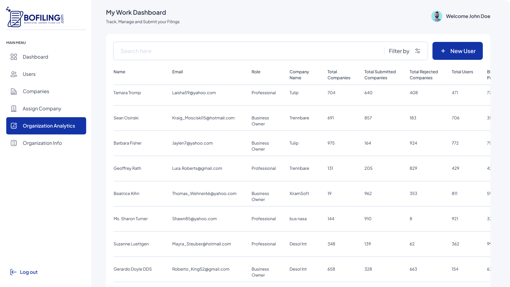Screen dimensions: 510x287
Task: Sort by Total Companies column header
Action: click(x=339, y=75)
